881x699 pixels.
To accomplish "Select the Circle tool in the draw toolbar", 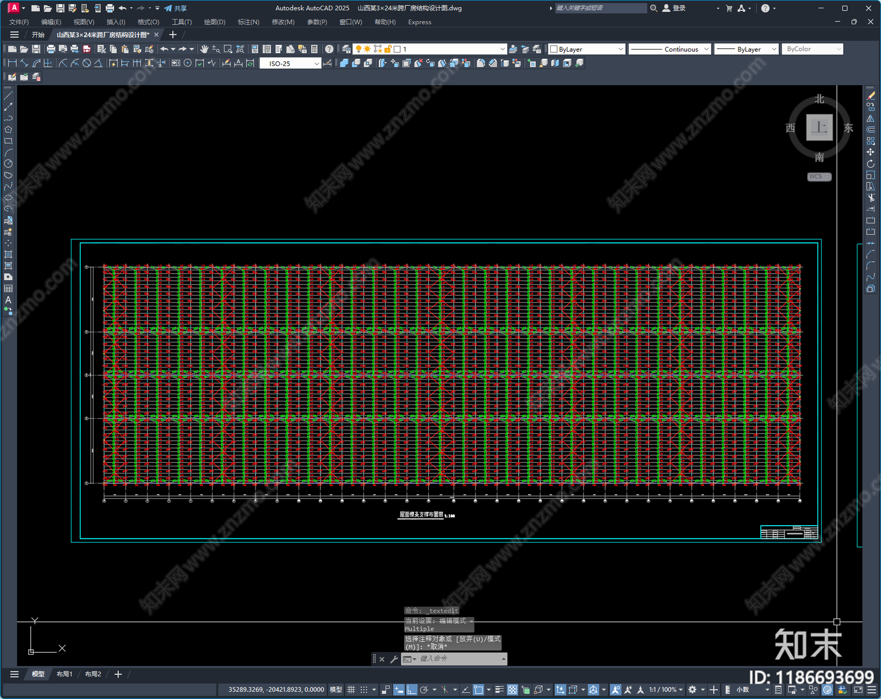I will tap(8, 164).
